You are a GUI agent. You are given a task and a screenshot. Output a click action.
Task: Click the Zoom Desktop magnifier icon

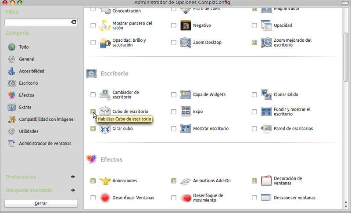pyautogui.click(x=186, y=43)
